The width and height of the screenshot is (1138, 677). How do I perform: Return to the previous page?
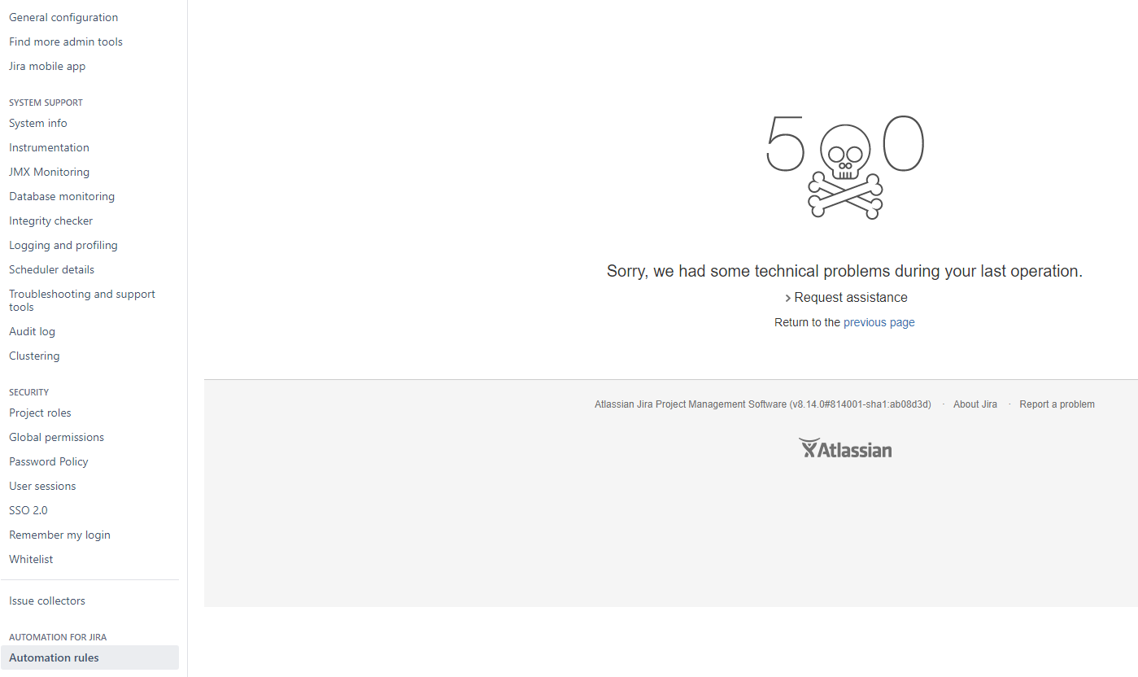(879, 322)
